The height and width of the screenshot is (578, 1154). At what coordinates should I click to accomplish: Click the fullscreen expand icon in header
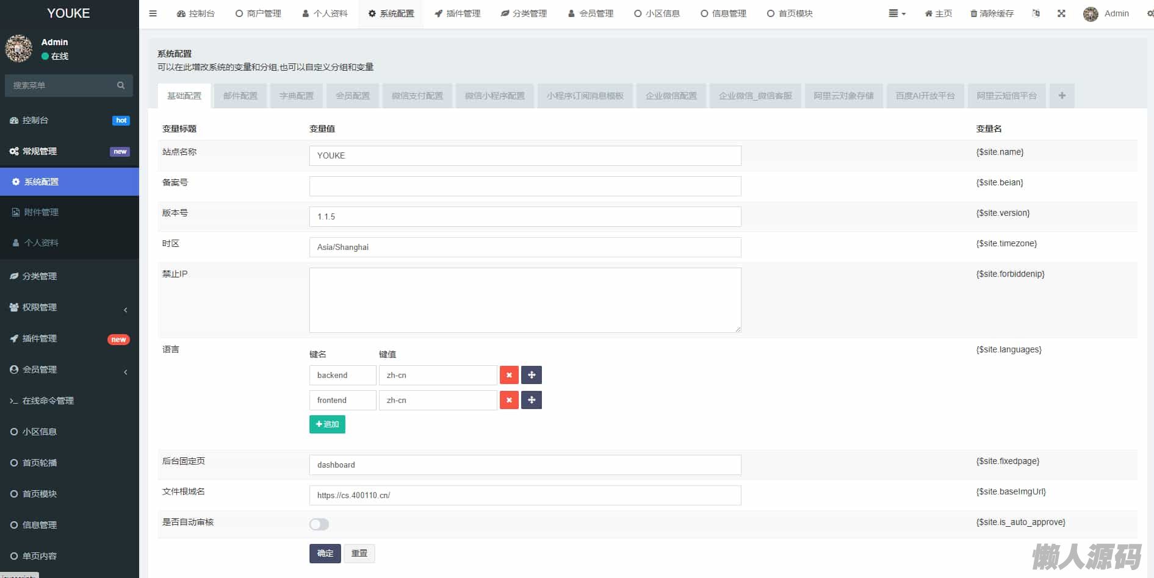point(1061,13)
